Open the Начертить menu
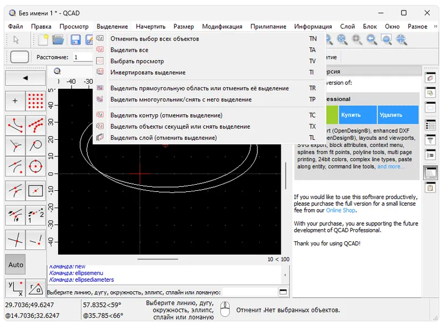The height and width of the screenshot is (325, 443). coord(151,26)
